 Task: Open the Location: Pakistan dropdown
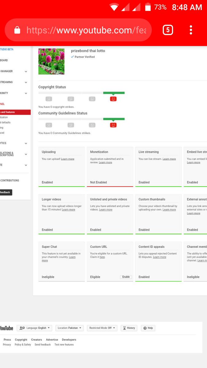click(70, 328)
